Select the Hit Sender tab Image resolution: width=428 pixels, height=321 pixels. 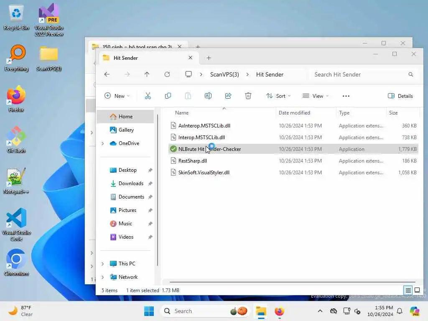tap(149, 58)
